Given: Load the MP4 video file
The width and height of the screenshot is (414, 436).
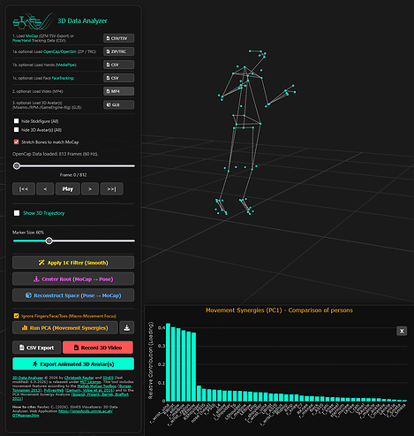Looking at the screenshot, I should click(118, 91).
